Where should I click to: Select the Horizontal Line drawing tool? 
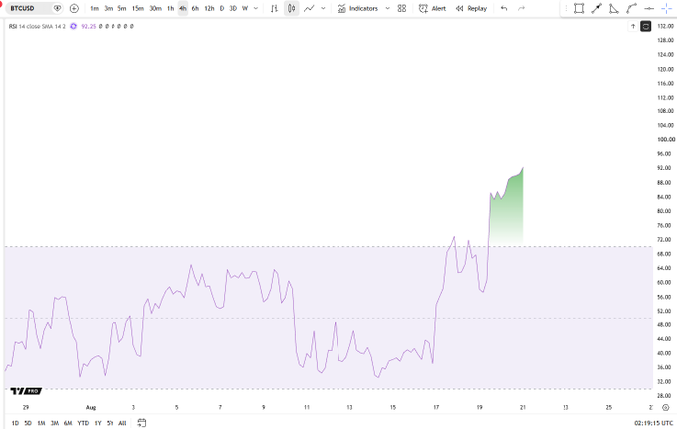(x=649, y=8)
